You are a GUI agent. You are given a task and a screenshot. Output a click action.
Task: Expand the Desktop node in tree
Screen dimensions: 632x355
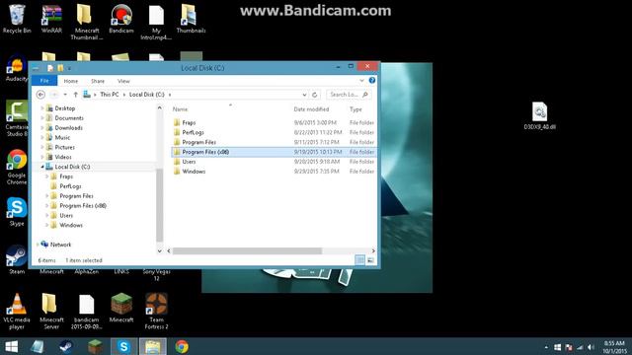42,108
